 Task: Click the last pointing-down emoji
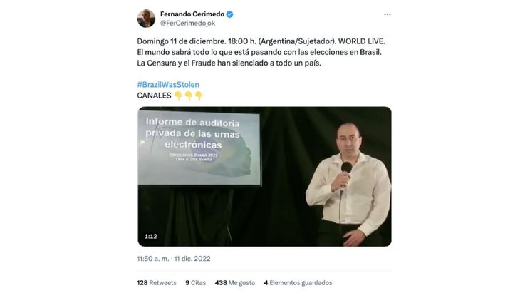coord(199,96)
